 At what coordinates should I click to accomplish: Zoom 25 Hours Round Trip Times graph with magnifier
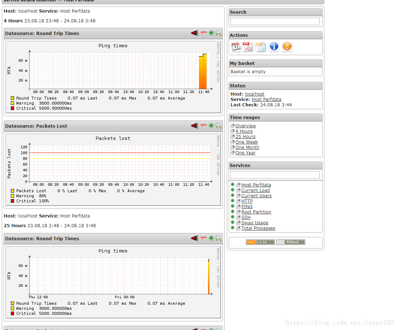coord(218,238)
